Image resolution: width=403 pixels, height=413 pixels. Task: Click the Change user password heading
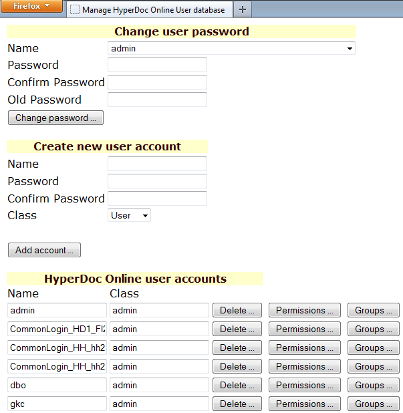point(182,31)
